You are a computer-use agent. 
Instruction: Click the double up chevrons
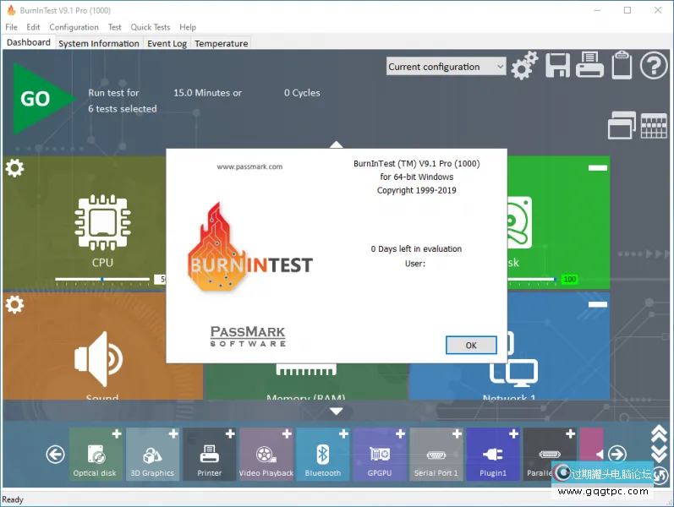coord(659,434)
